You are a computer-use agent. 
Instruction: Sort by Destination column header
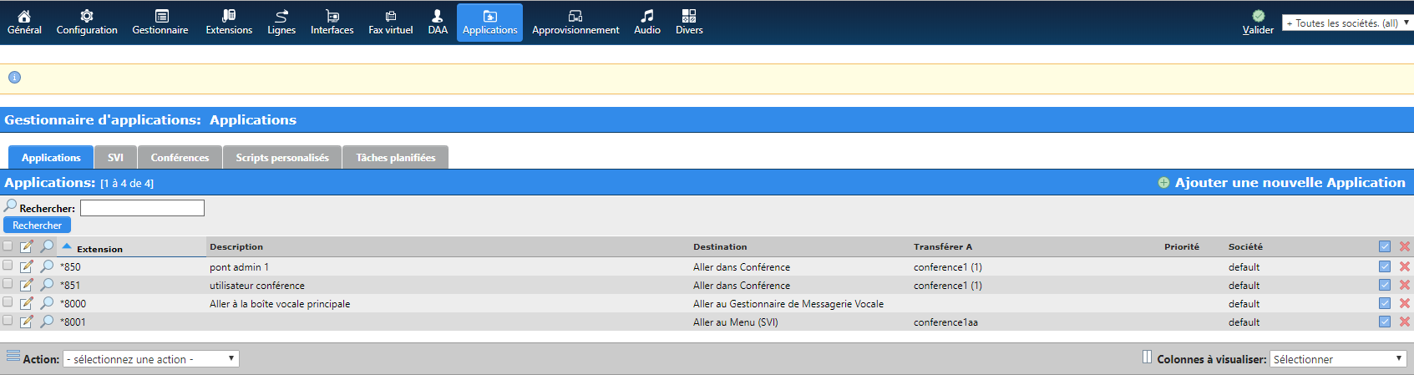click(x=720, y=246)
